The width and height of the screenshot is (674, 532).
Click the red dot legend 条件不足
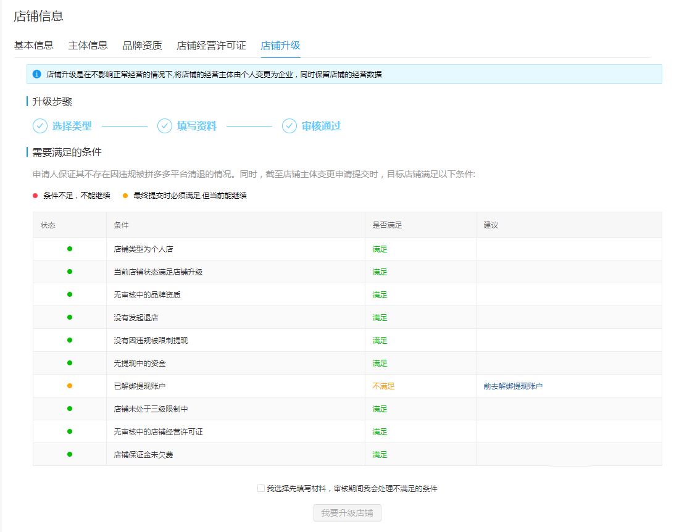35,196
